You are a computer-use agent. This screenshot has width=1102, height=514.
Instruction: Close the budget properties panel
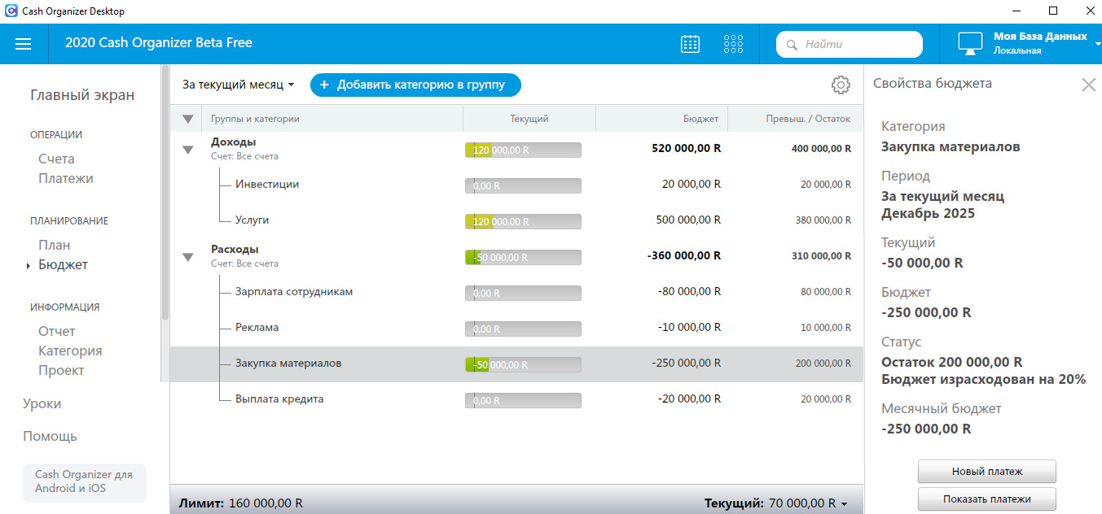pos(1088,85)
